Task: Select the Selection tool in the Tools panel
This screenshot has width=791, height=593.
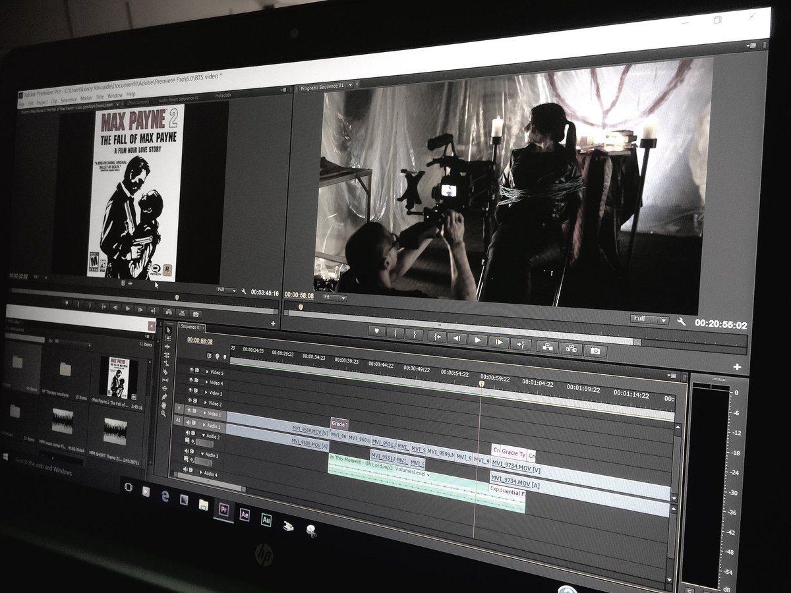Action: pyautogui.click(x=169, y=330)
